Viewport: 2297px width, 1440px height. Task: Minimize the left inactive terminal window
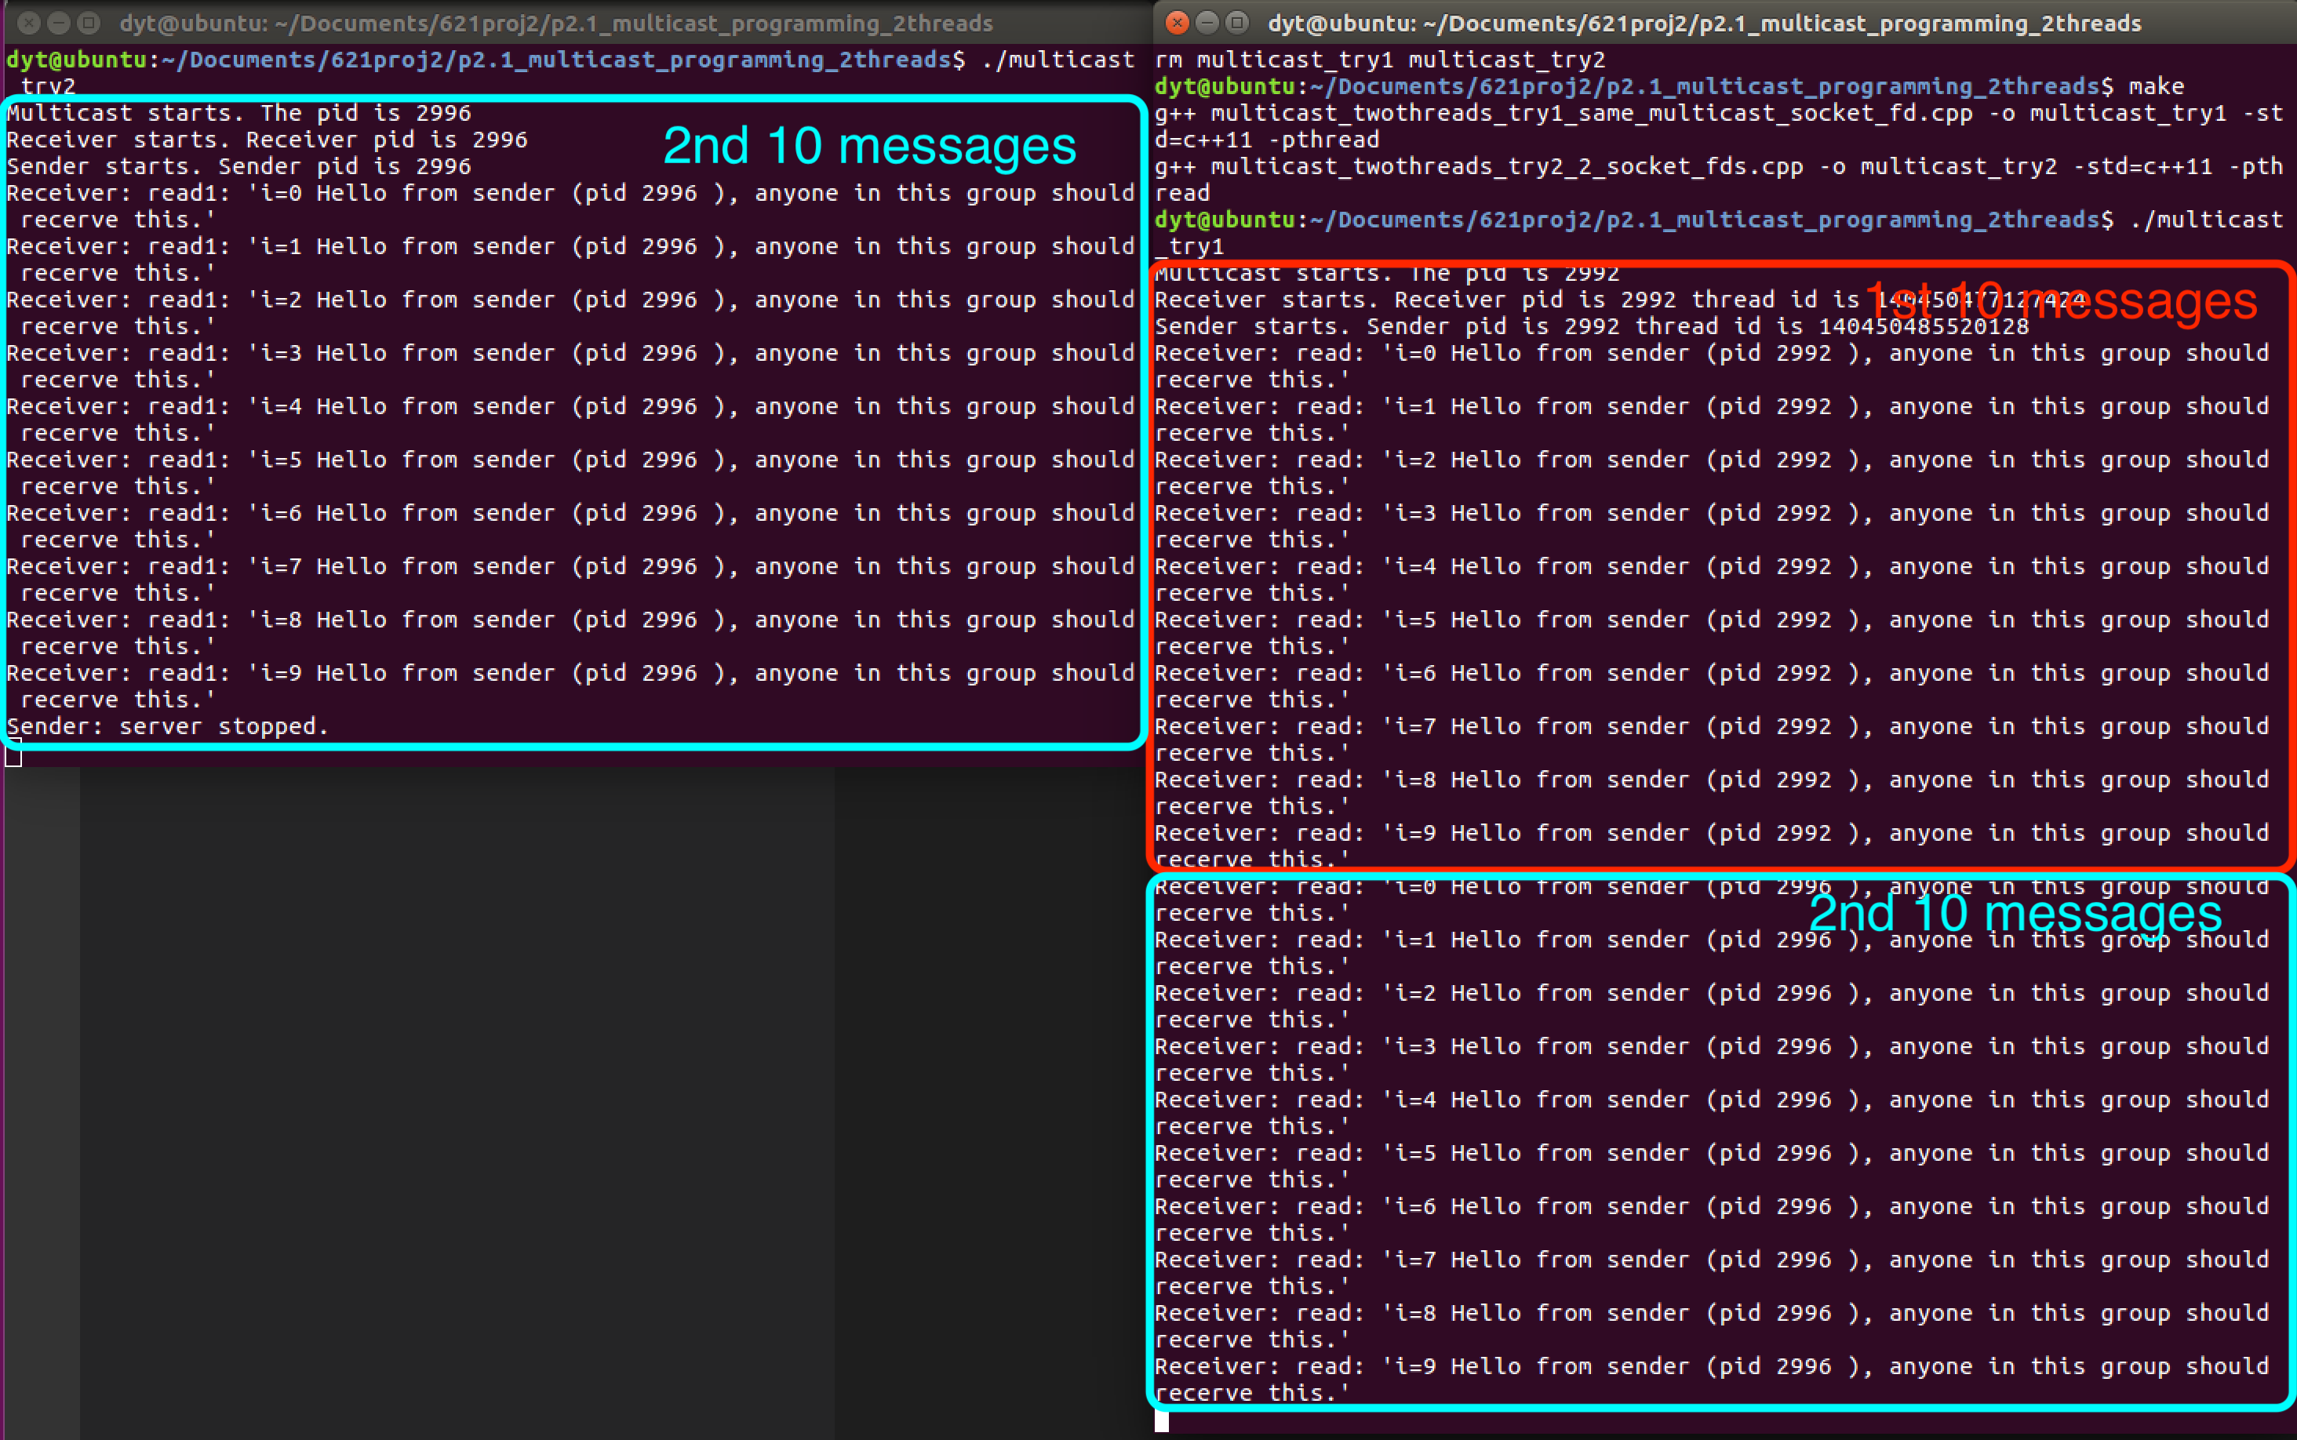pos(58,22)
